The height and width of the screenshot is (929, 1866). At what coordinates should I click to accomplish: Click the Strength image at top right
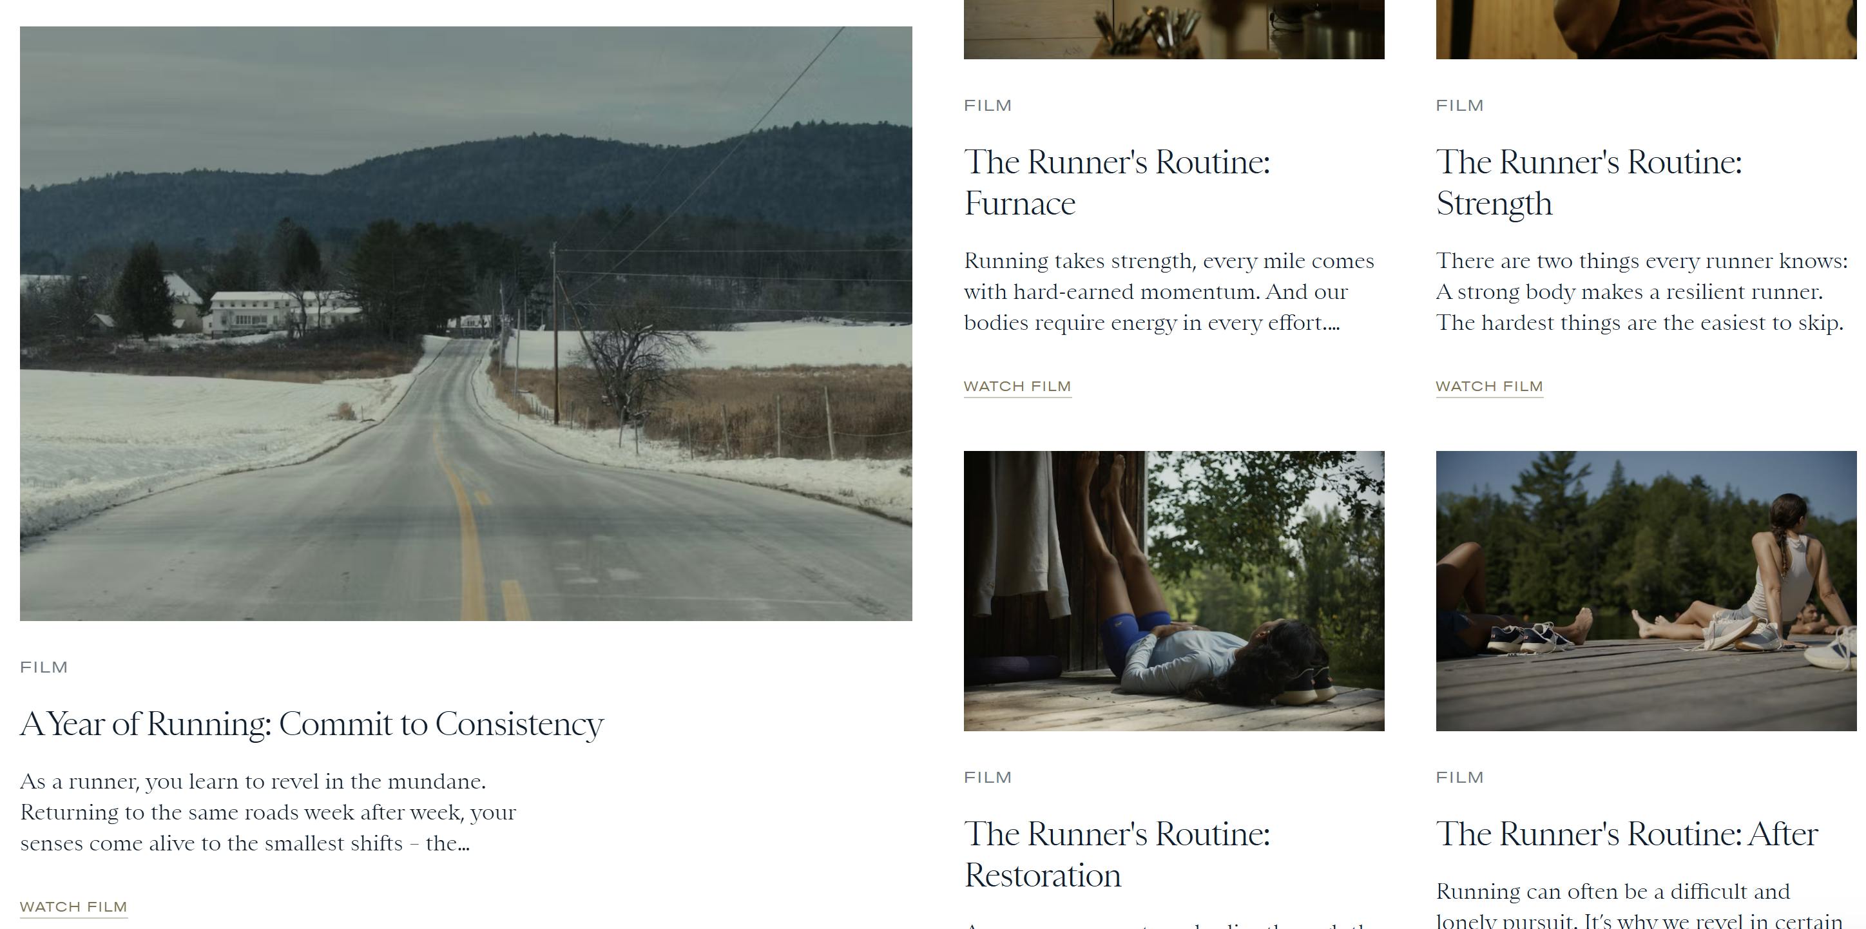[x=1646, y=29]
